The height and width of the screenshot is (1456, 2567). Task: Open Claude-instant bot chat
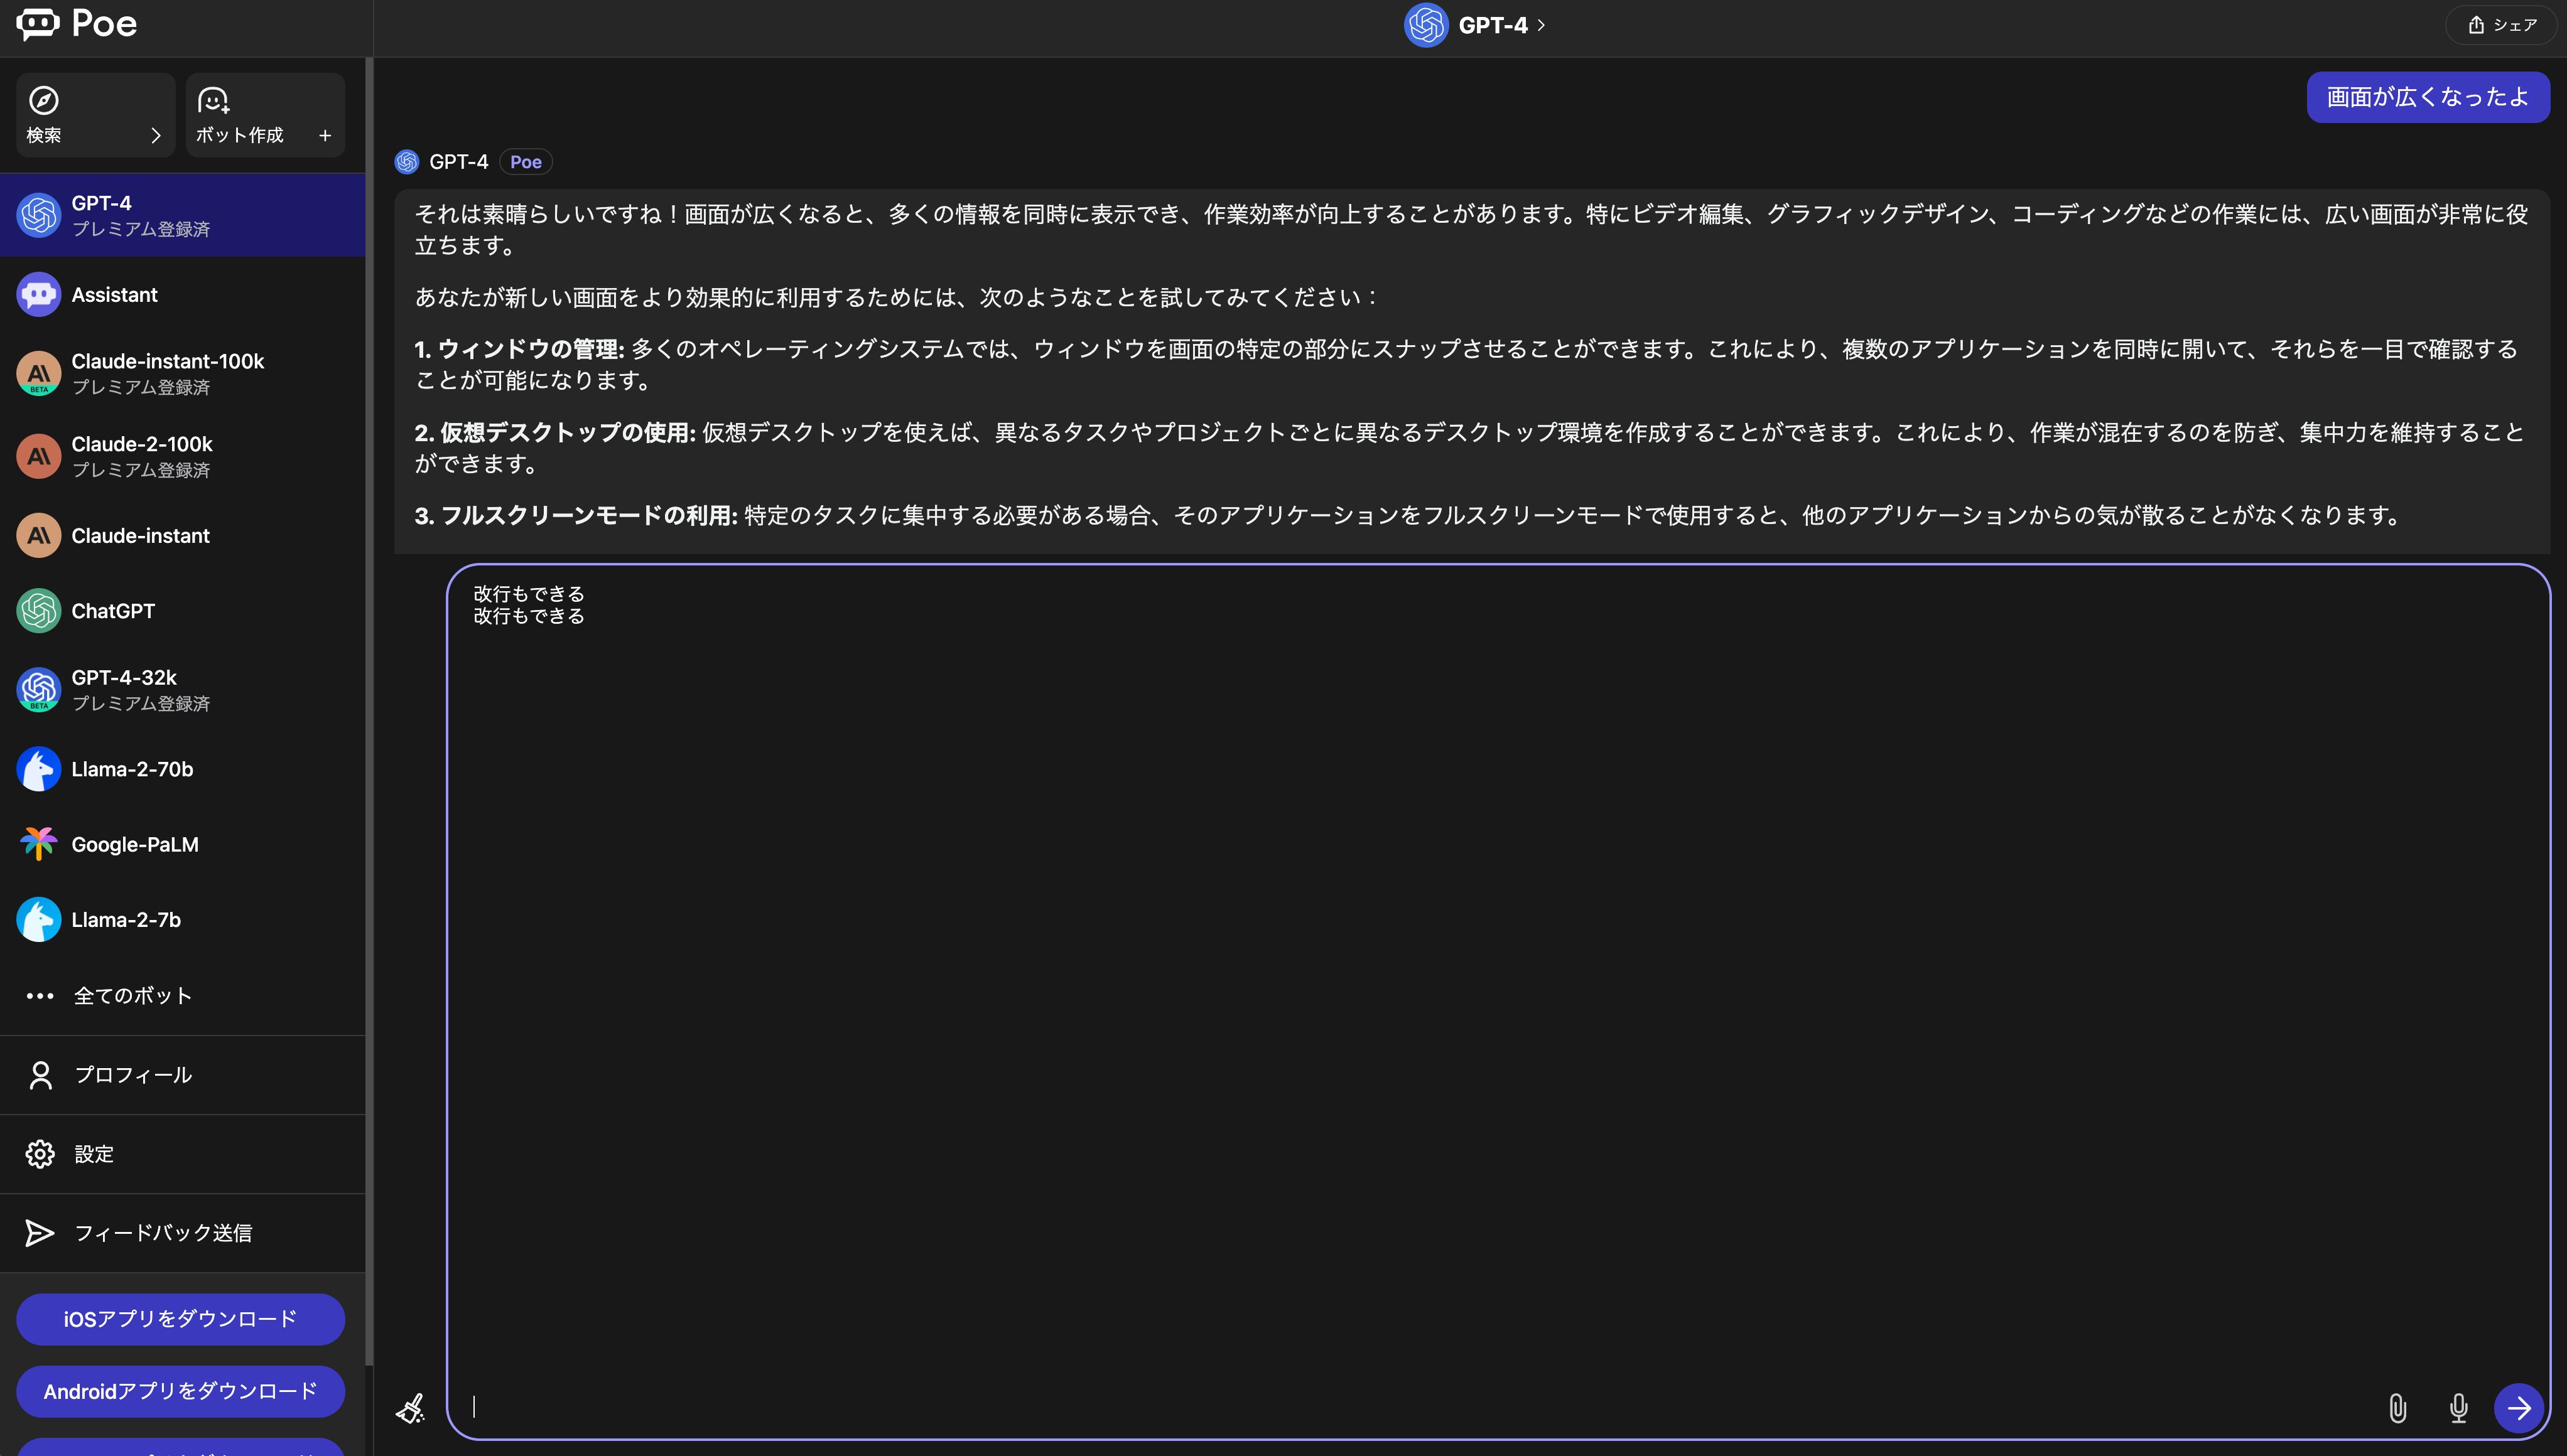[182, 536]
